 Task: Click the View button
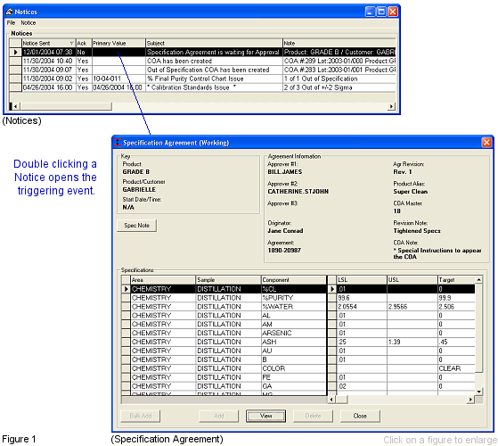coord(265,416)
